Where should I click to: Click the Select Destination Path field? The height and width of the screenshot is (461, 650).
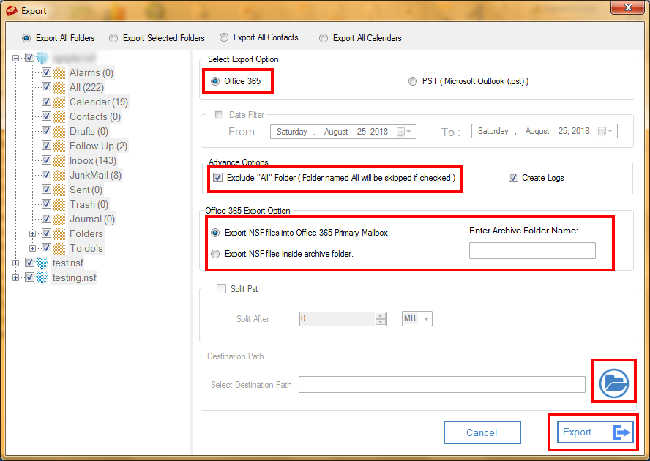coord(442,385)
